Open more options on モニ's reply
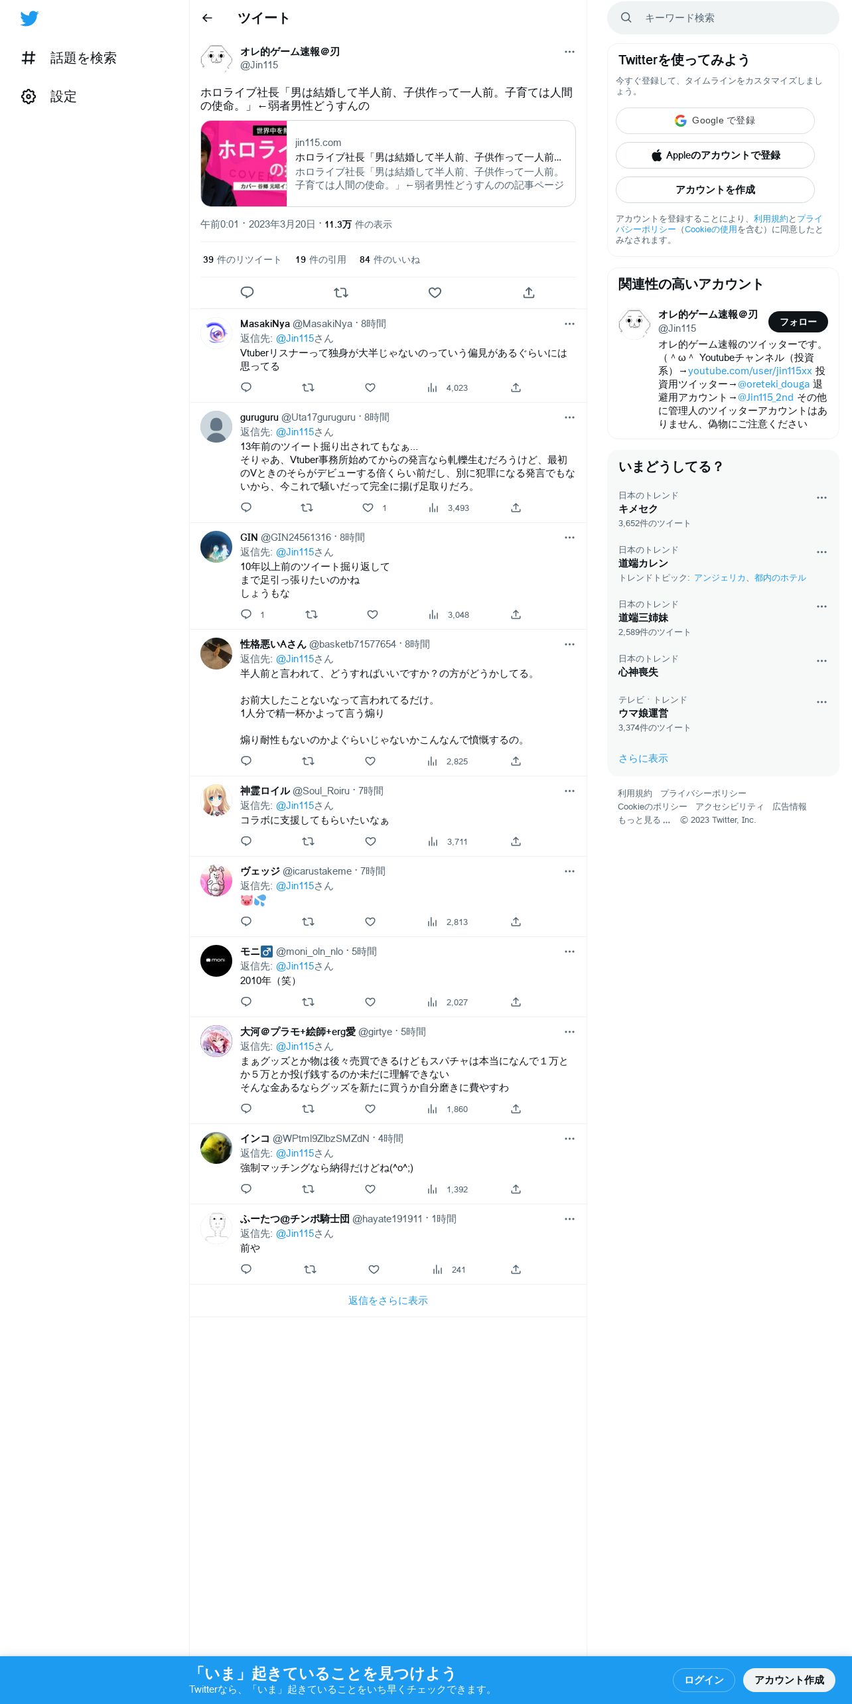 point(569,952)
